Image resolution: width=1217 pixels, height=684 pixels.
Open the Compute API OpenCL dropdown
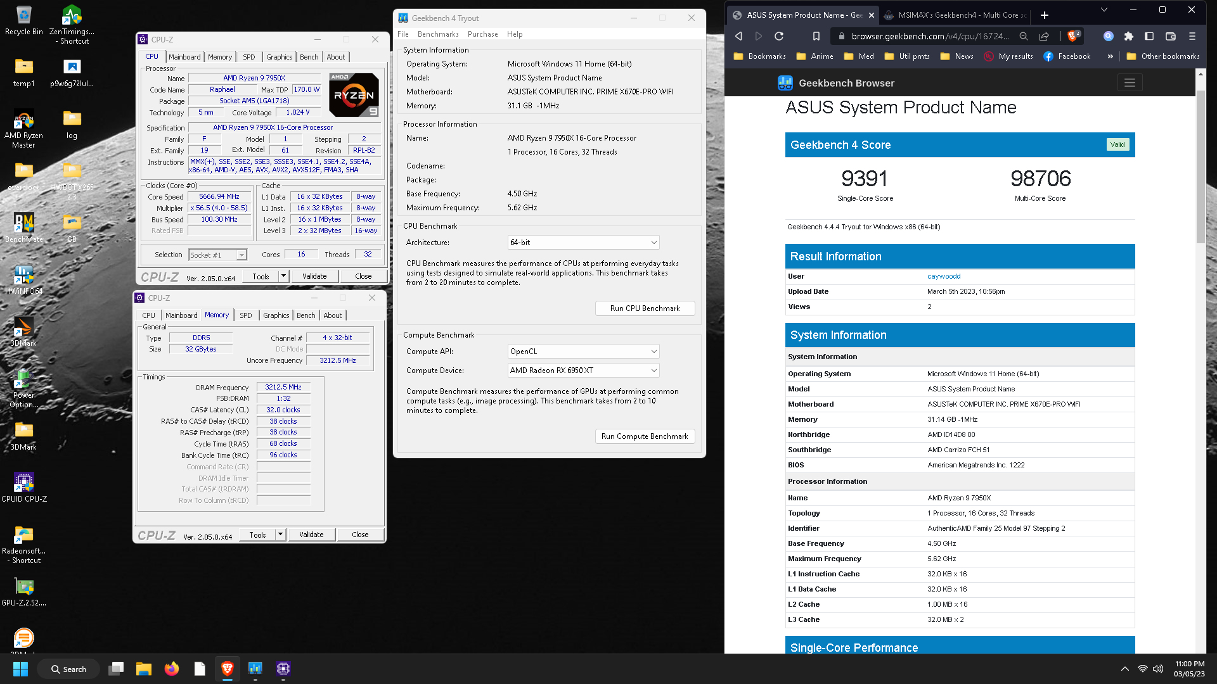coord(584,351)
